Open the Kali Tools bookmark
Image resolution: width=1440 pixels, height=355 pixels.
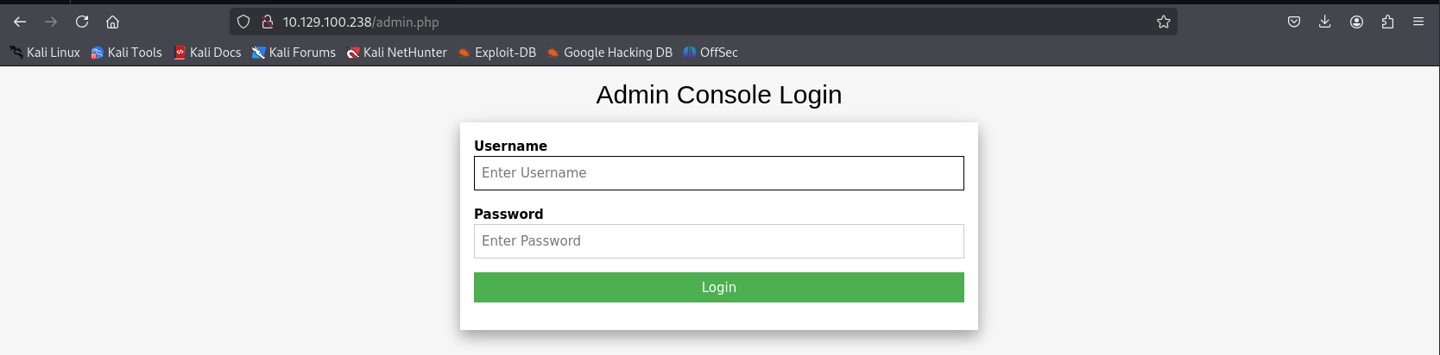coord(127,53)
